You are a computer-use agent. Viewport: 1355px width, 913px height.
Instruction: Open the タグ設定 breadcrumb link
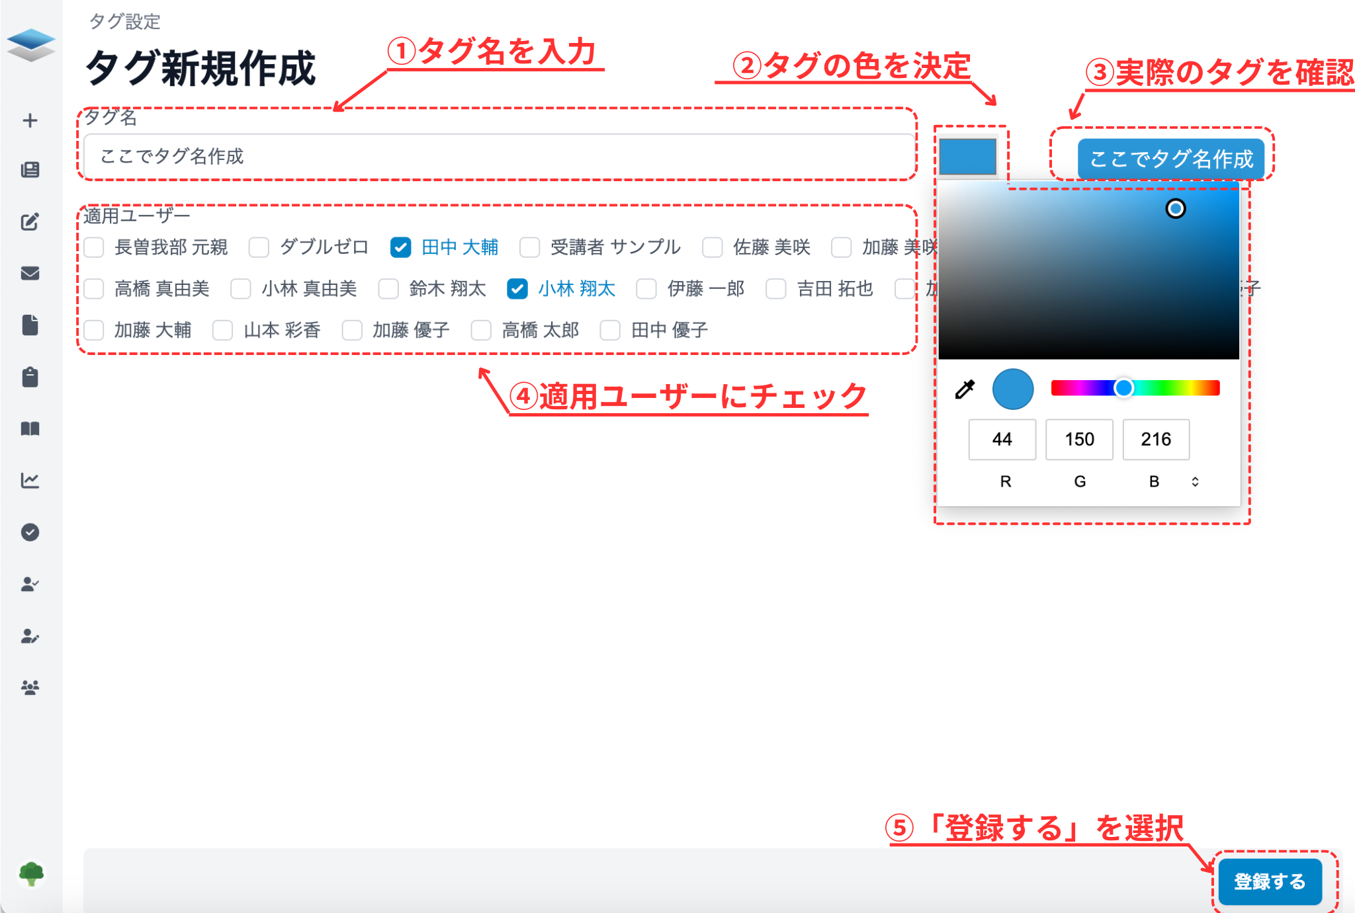coord(124,22)
